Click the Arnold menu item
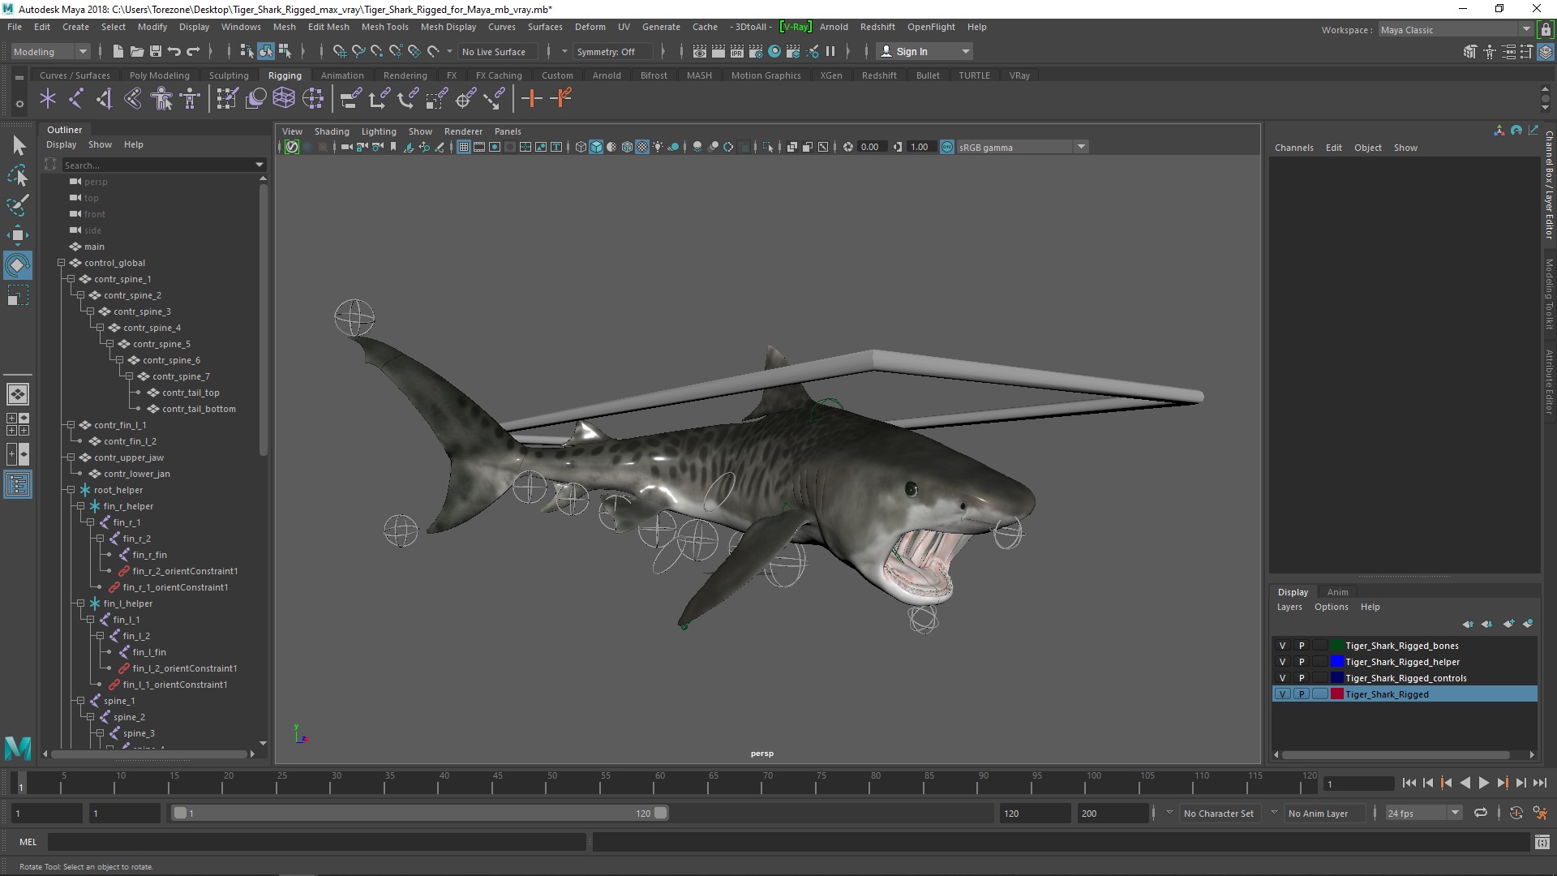The height and width of the screenshot is (876, 1557). pyautogui.click(x=832, y=26)
